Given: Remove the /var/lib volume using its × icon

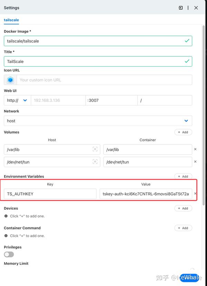Looking at the screenshot, I should coord(195,149).
